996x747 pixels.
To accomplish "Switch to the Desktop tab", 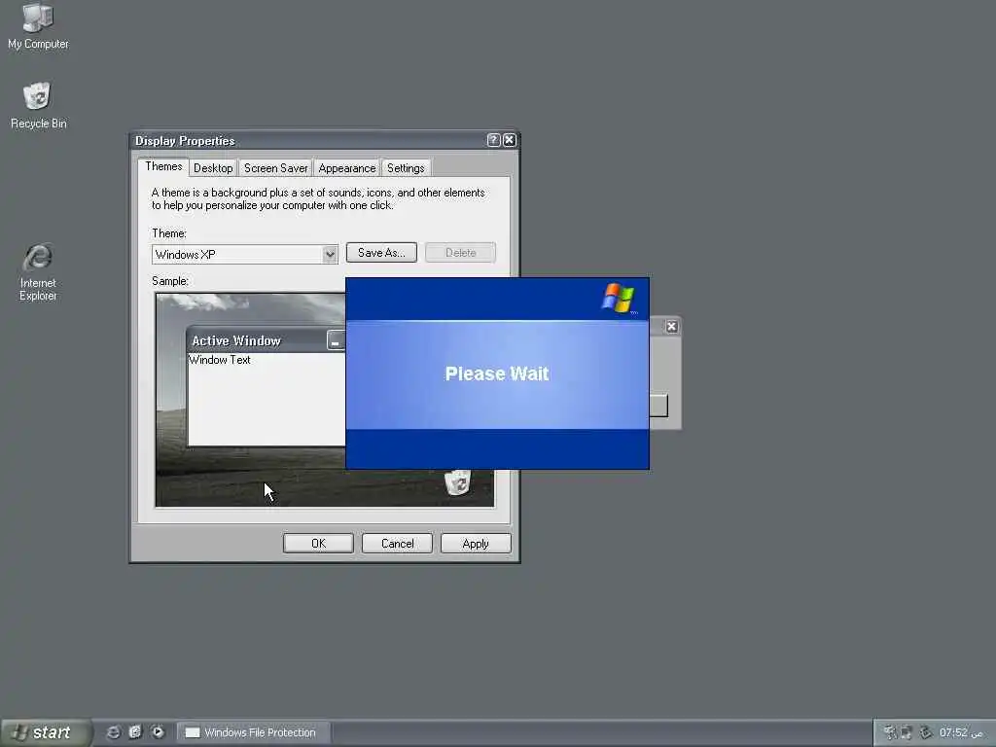I will (213, 168).
